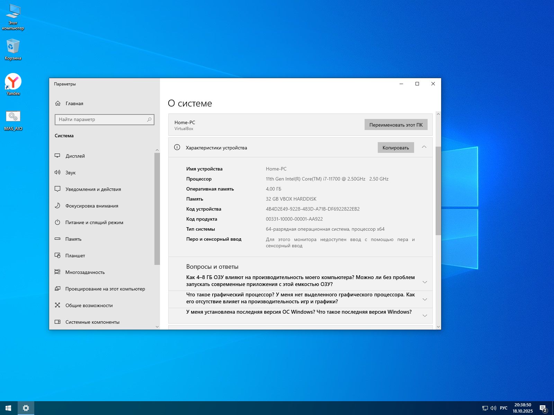
Task: Click the Копировать button
Action: pos(395,148)
